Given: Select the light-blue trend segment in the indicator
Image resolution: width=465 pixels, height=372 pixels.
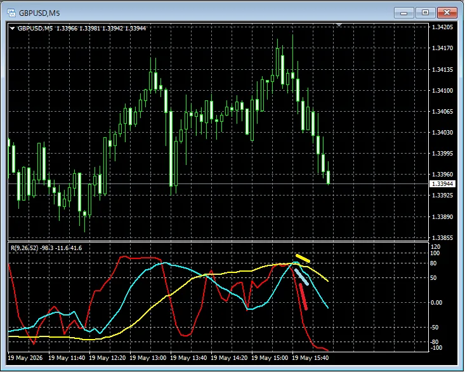Looking at the screenshot, I should [x=301, y=277].
